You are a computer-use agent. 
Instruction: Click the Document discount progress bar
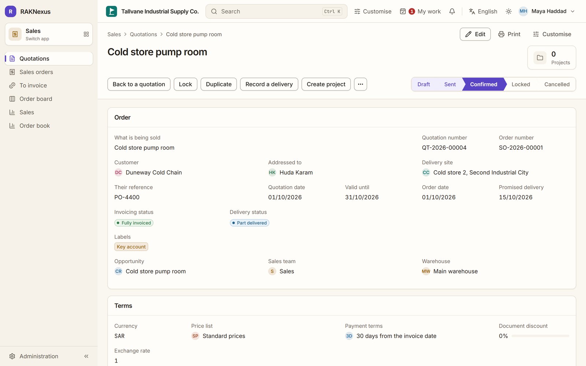[540, 336]
